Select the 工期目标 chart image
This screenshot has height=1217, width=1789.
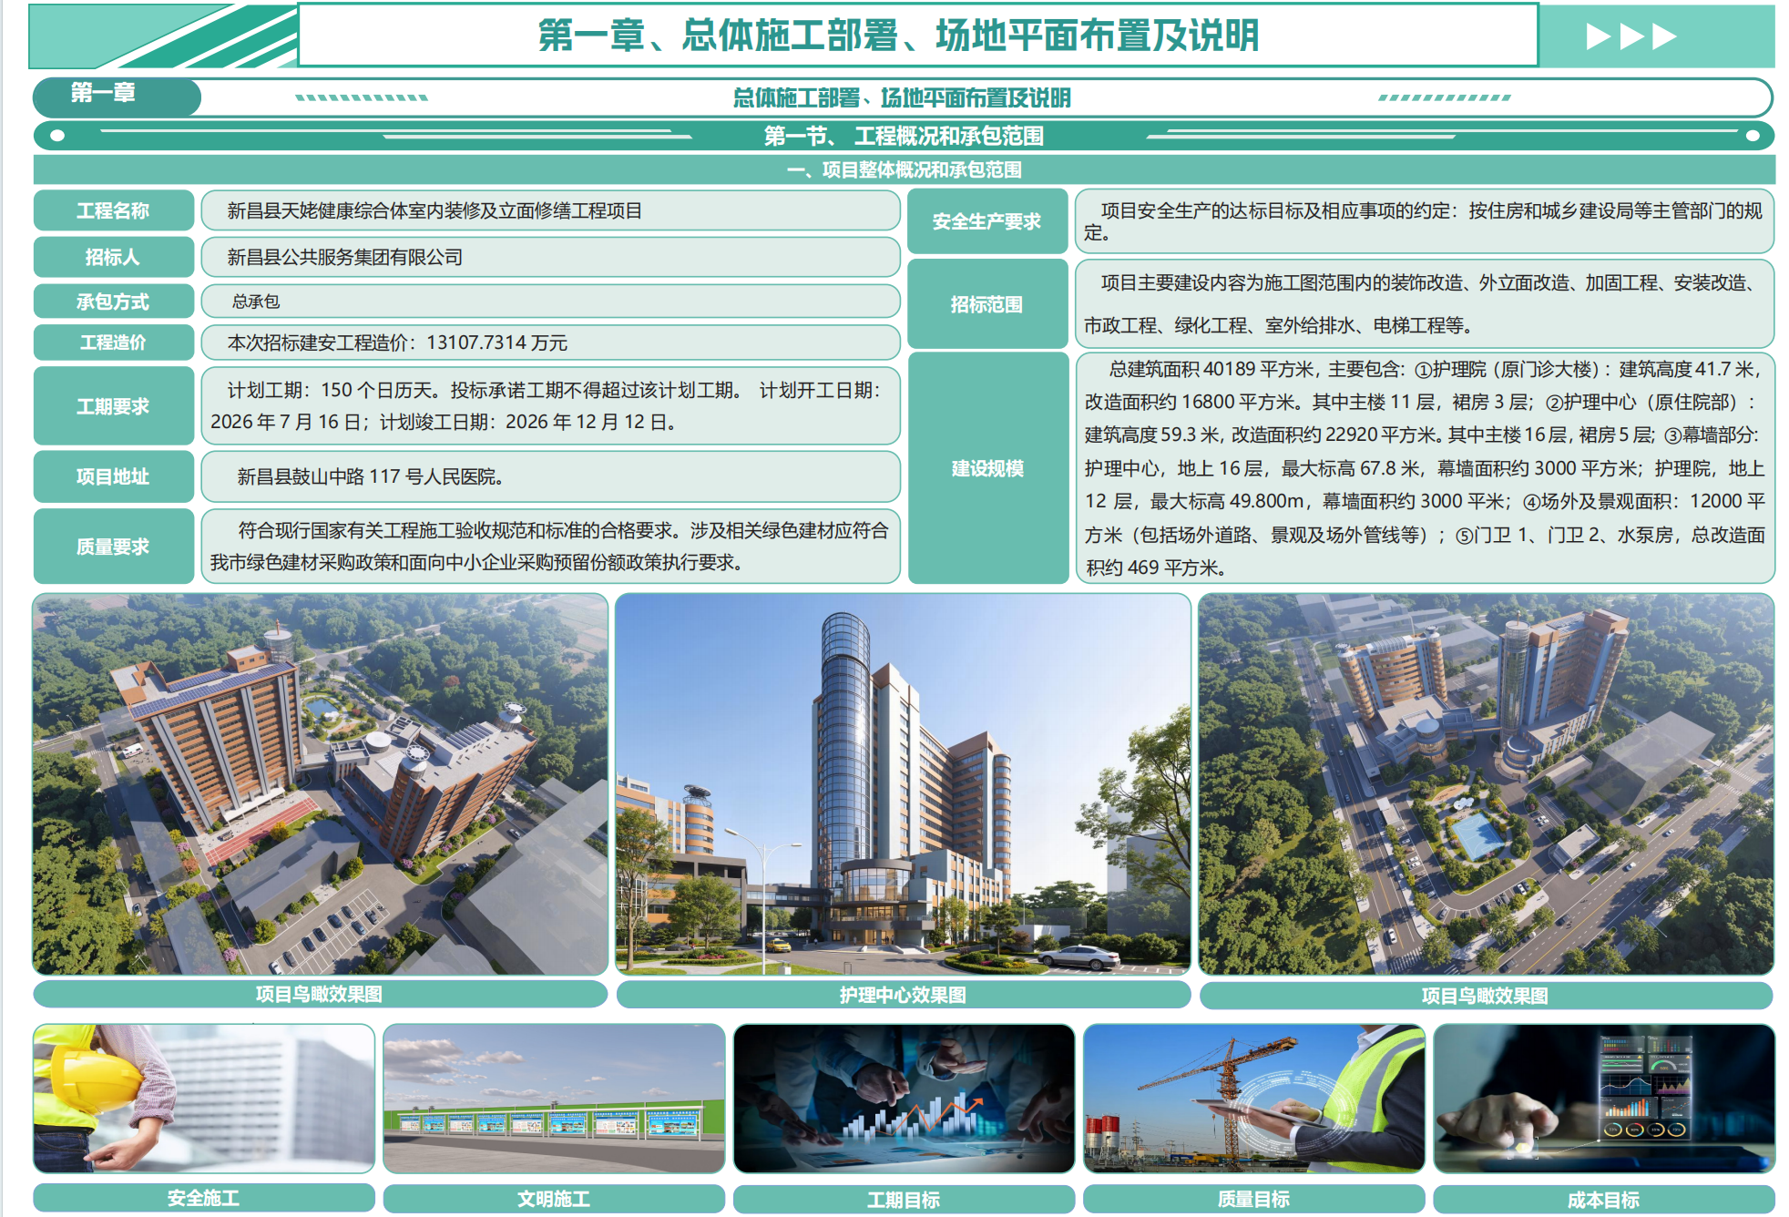click(904, 1099)
